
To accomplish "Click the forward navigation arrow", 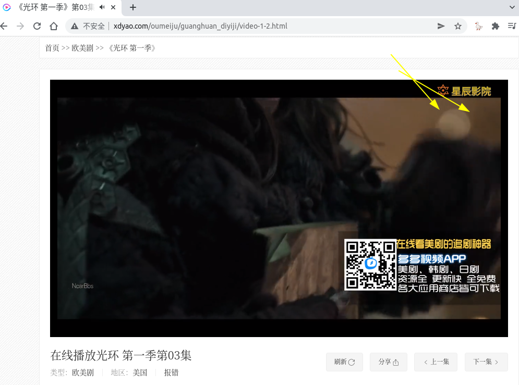I will 20,26.
